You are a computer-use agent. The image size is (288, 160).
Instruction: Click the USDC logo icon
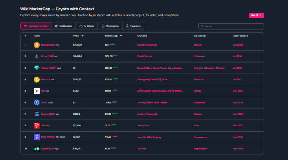coord(37,103)
